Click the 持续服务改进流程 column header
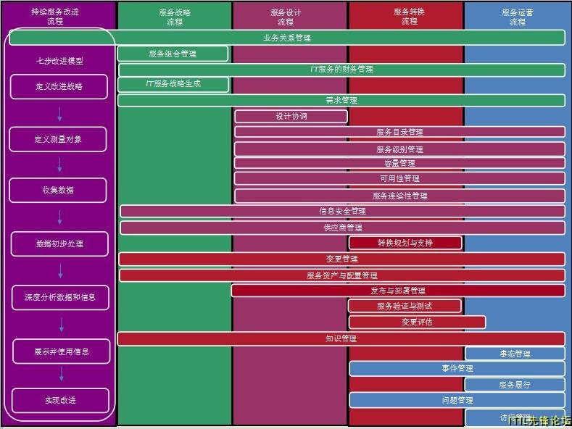 55,17
